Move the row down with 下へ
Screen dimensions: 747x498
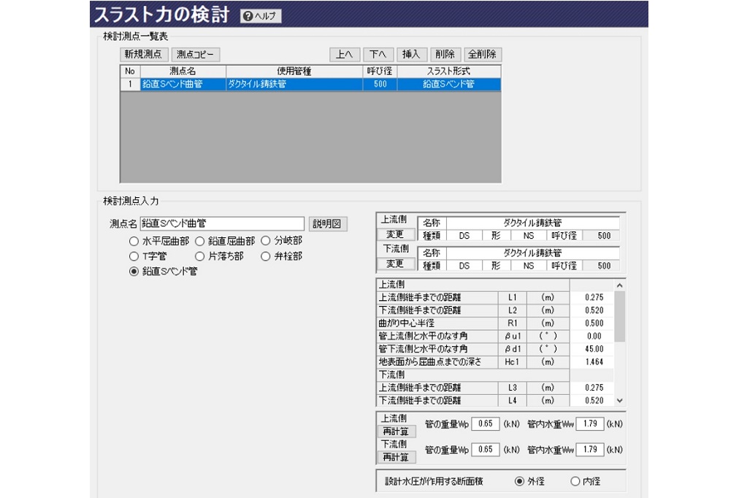point(378,54)
